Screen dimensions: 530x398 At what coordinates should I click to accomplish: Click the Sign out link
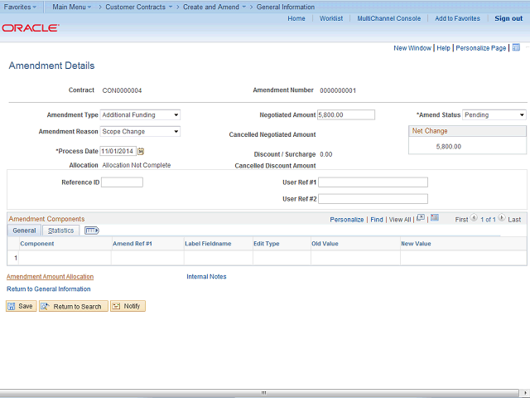pyautogui.click(x=508, y=18)
